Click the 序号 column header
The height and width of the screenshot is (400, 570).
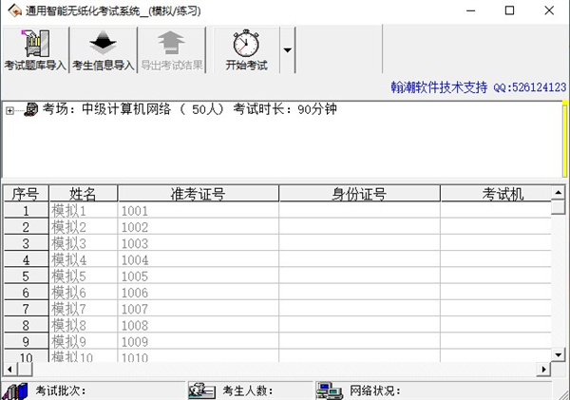[x=26, y=194]
